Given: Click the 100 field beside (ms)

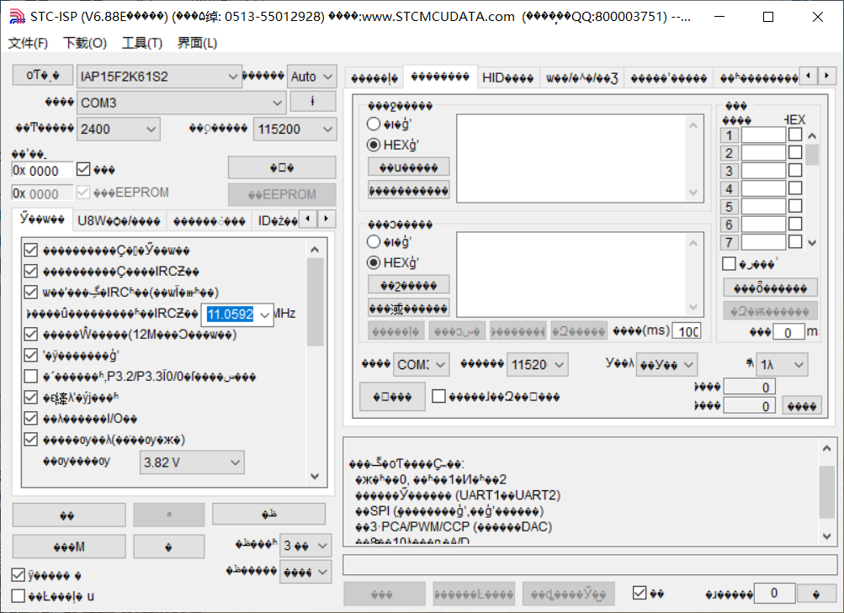Looking at the screenshot, I should click(687, 331).
